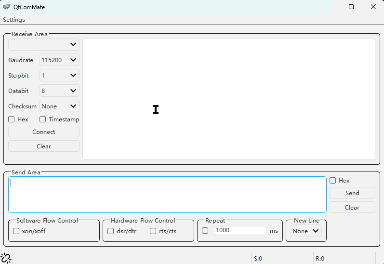Expand the Checksum dropdown set to None
The image size is (384, 264).
point(59,106)
